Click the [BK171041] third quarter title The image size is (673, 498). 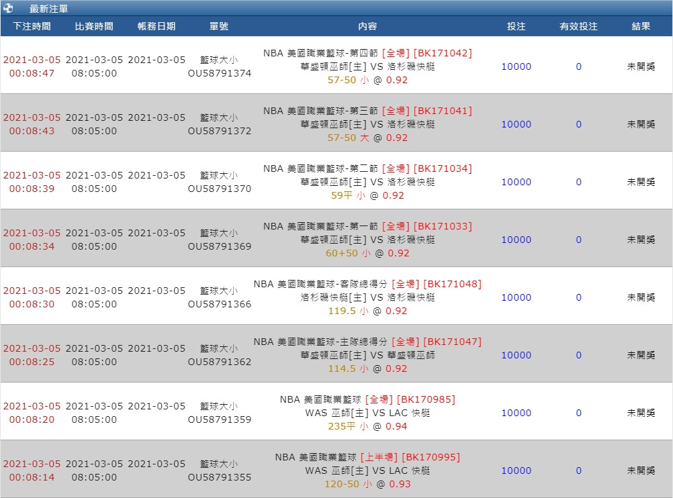click(367, 111)
